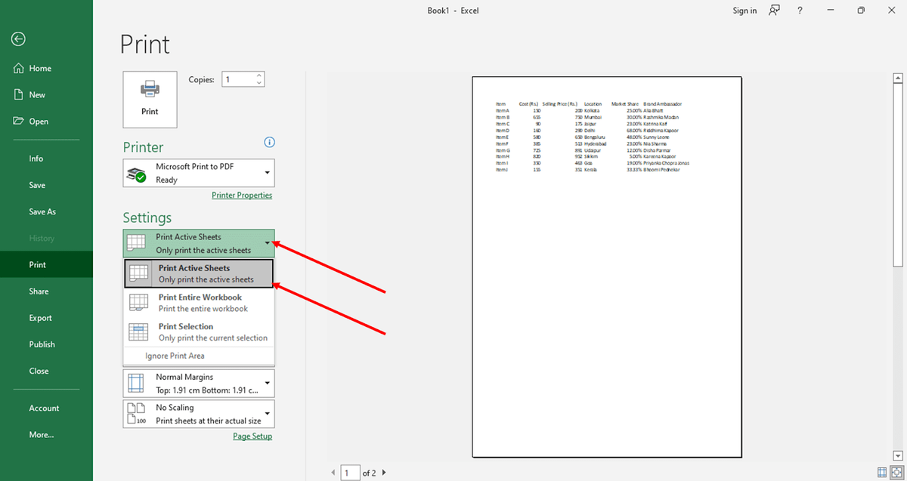907x481 pixels.
Task: Click inside the Copies number field
Action: (x=237, y=79)
